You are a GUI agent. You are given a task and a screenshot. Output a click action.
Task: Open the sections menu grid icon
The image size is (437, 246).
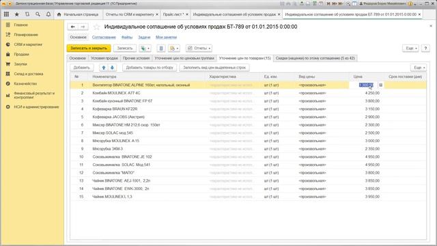pos(6,14)
